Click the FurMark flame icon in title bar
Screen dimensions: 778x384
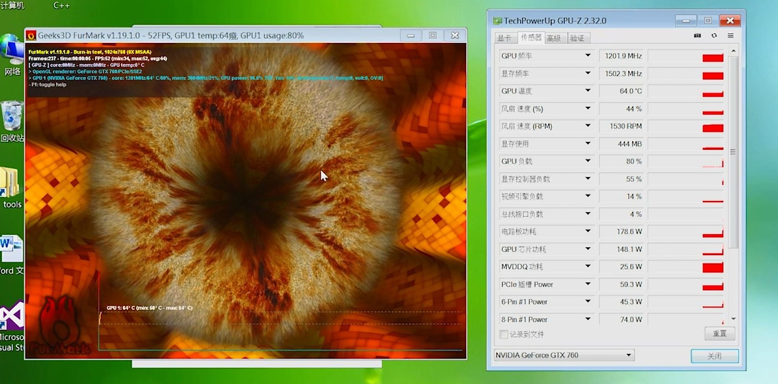click(31, 36)
